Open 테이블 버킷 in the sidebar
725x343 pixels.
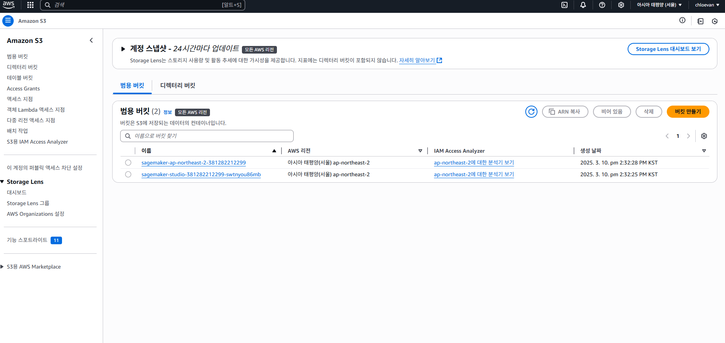pyautogui.click(x=20, y=77)
